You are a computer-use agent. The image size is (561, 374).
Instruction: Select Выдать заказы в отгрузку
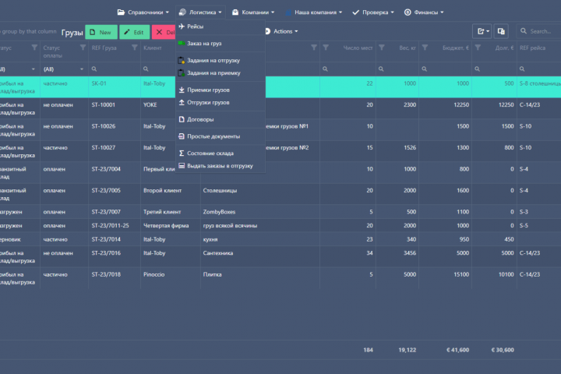tap(221, 166)
